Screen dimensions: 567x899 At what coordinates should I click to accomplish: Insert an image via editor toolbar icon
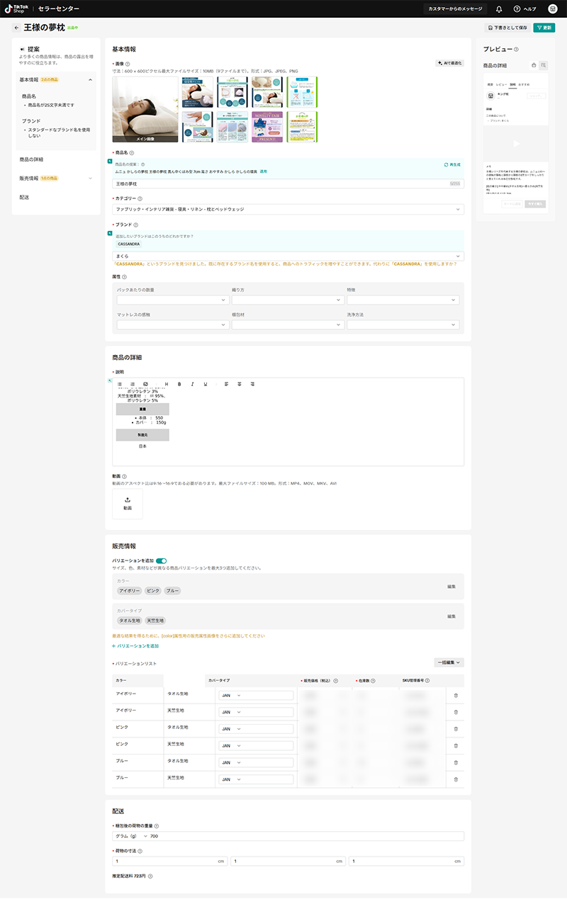[x=145, y=384]
